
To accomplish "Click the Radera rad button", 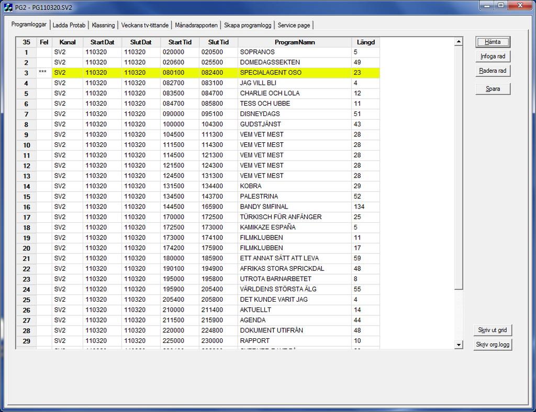I will [x=493, y=71].
